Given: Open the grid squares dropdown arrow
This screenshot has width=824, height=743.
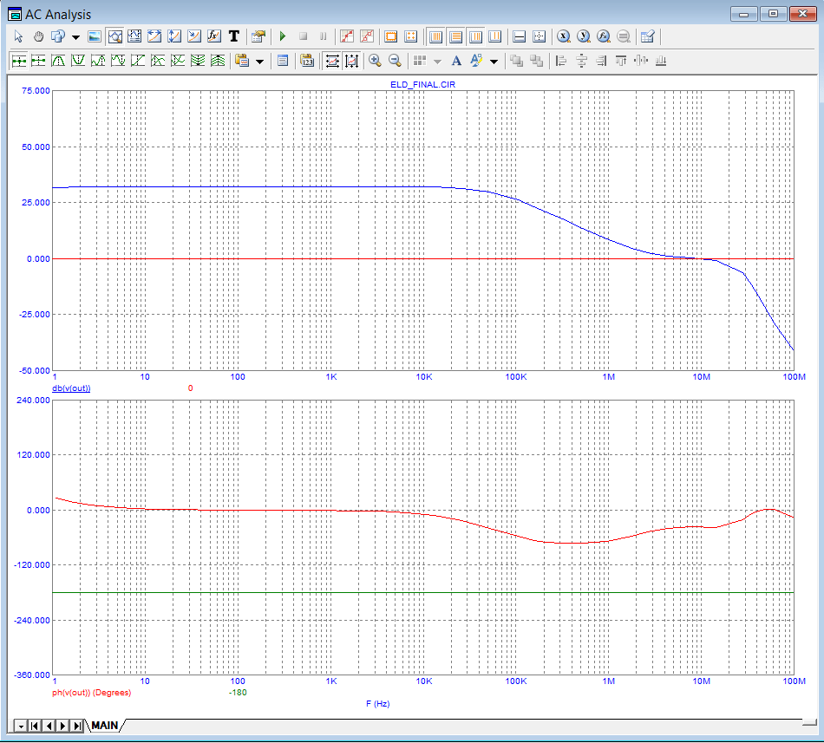Looking at the screenshot, I should [437, 62].
